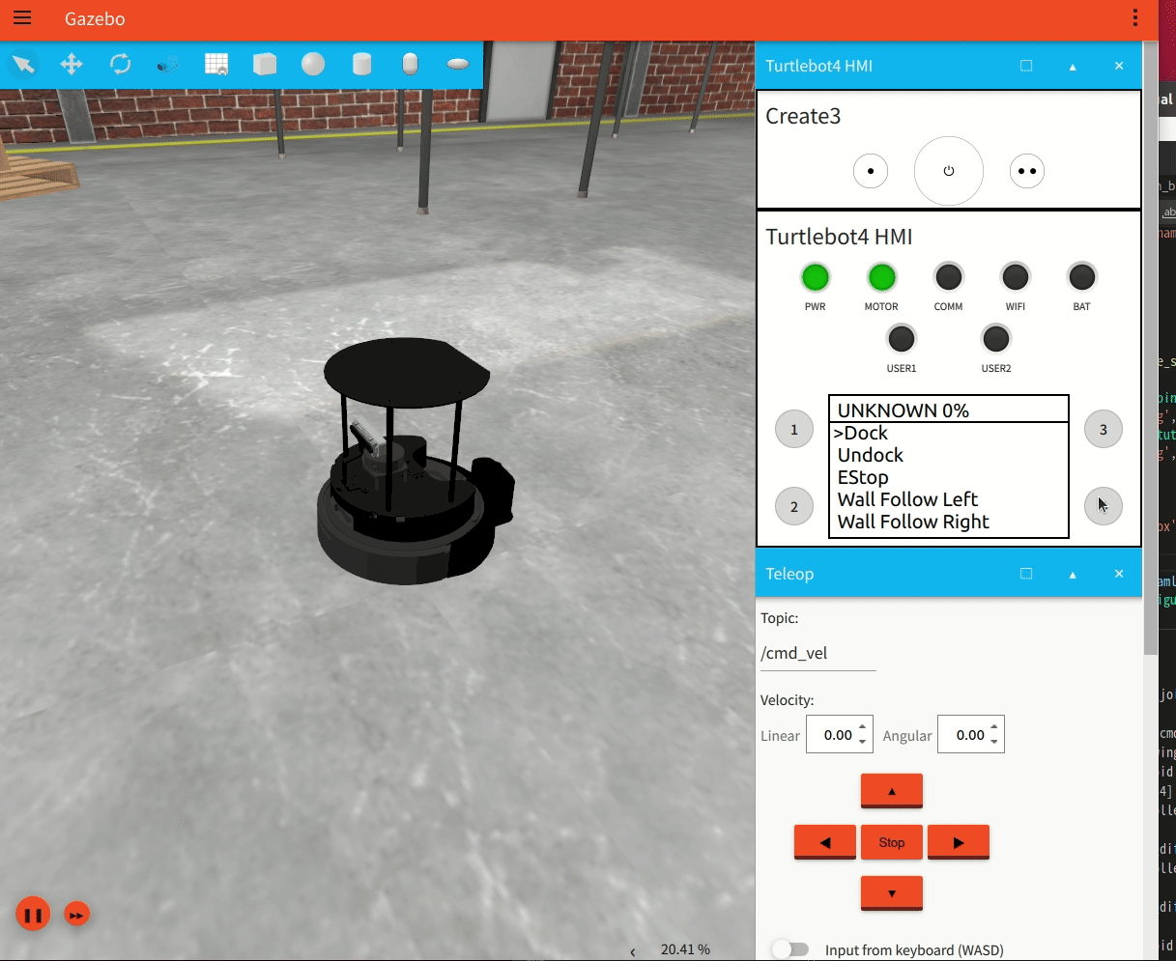Open the three-dot options menu top right
Image resolution: width=1176 pixels, height=961 pixels.
1134,18
